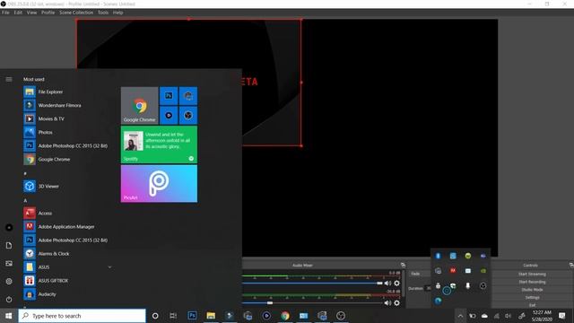Click the Type here to search box
Screen dimensions: 574x323
[x=82, y=316]
